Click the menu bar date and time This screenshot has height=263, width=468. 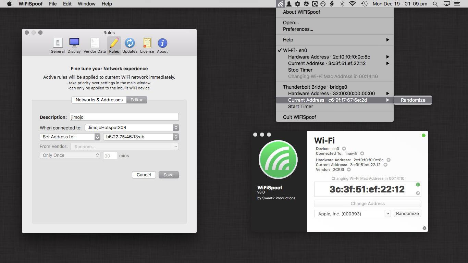(400, 4)
